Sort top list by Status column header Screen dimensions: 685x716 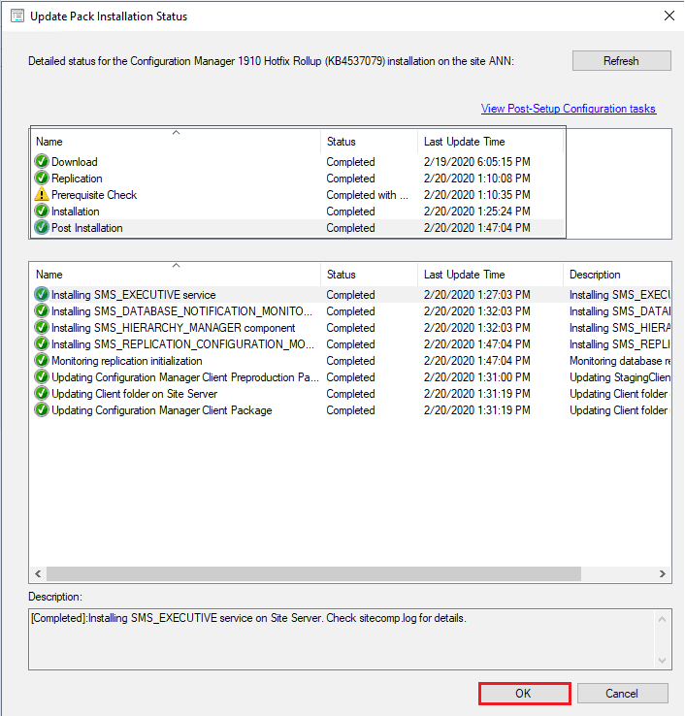coord(369,142)
